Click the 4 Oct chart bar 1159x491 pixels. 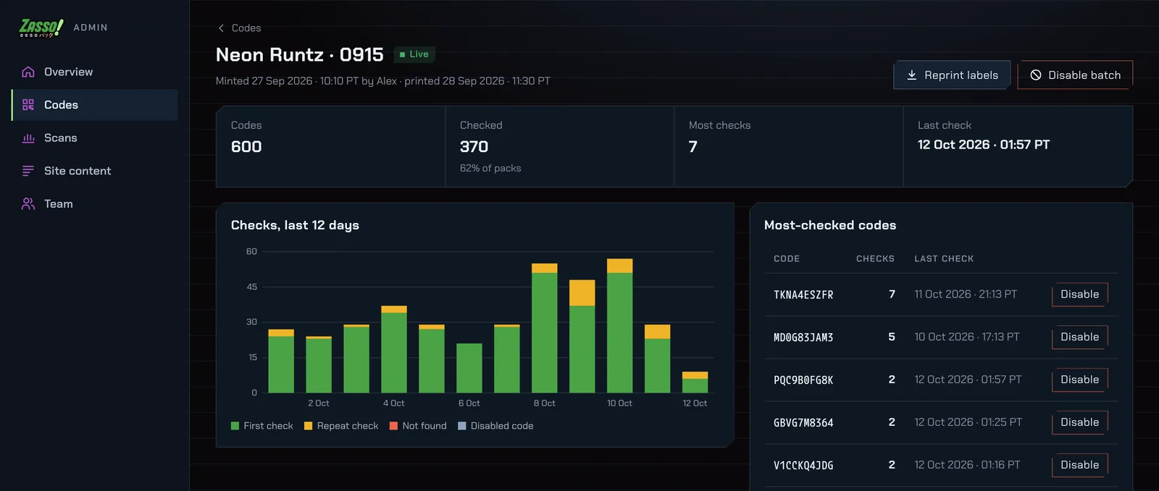pyautogui.click(x=394, y=350)
